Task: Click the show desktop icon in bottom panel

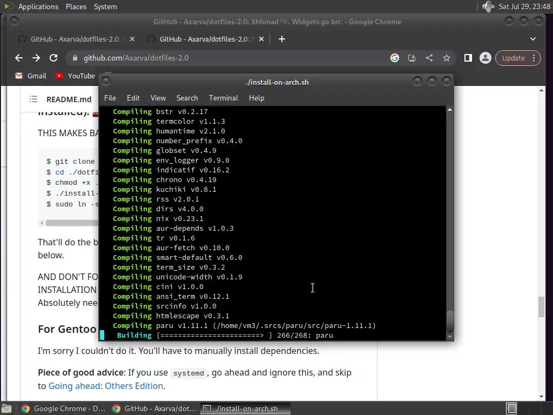Action: pos(6,409)
